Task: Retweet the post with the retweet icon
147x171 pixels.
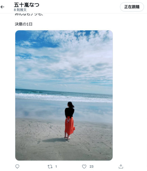Action: tap(50, 167)
